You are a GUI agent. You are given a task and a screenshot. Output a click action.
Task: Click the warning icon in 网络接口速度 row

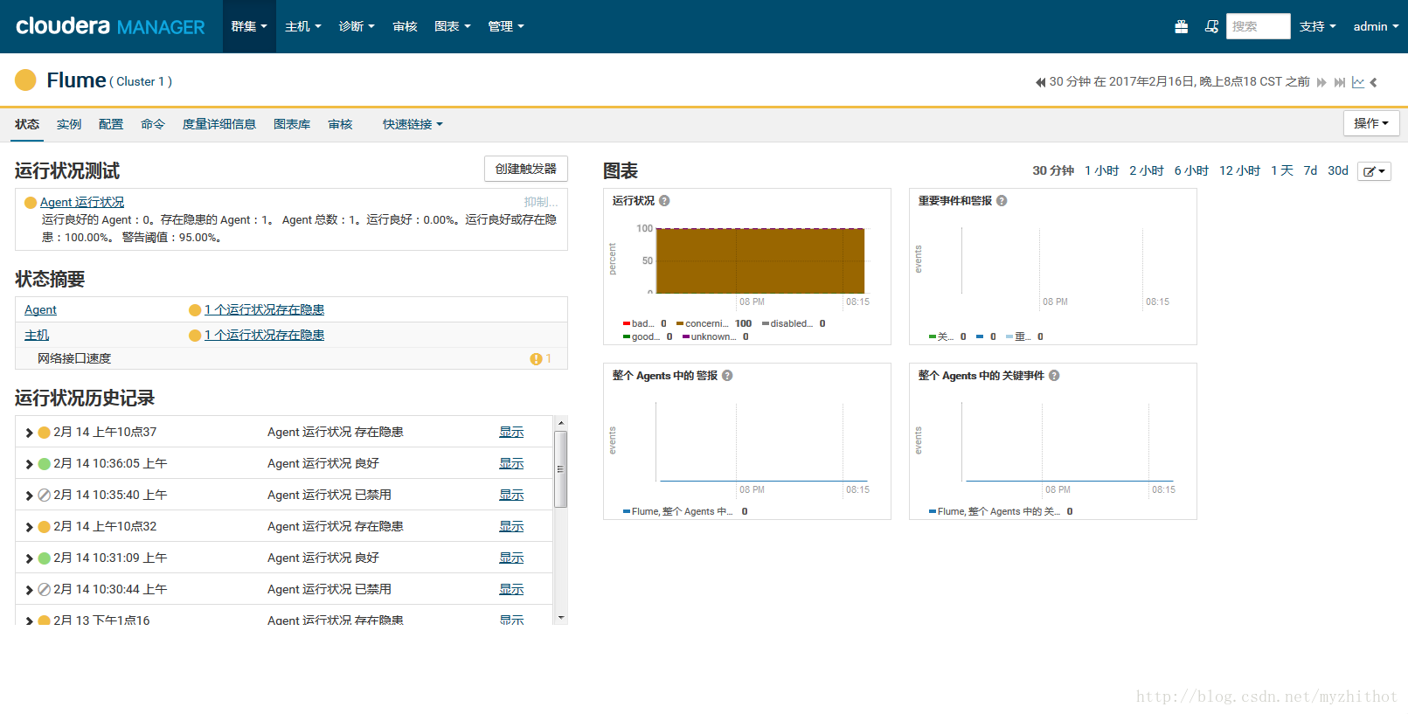(x=536, y=359)
